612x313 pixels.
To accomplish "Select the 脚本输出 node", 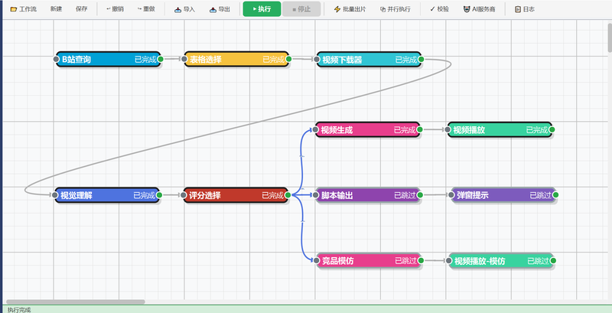I will (x=368, y=195).
